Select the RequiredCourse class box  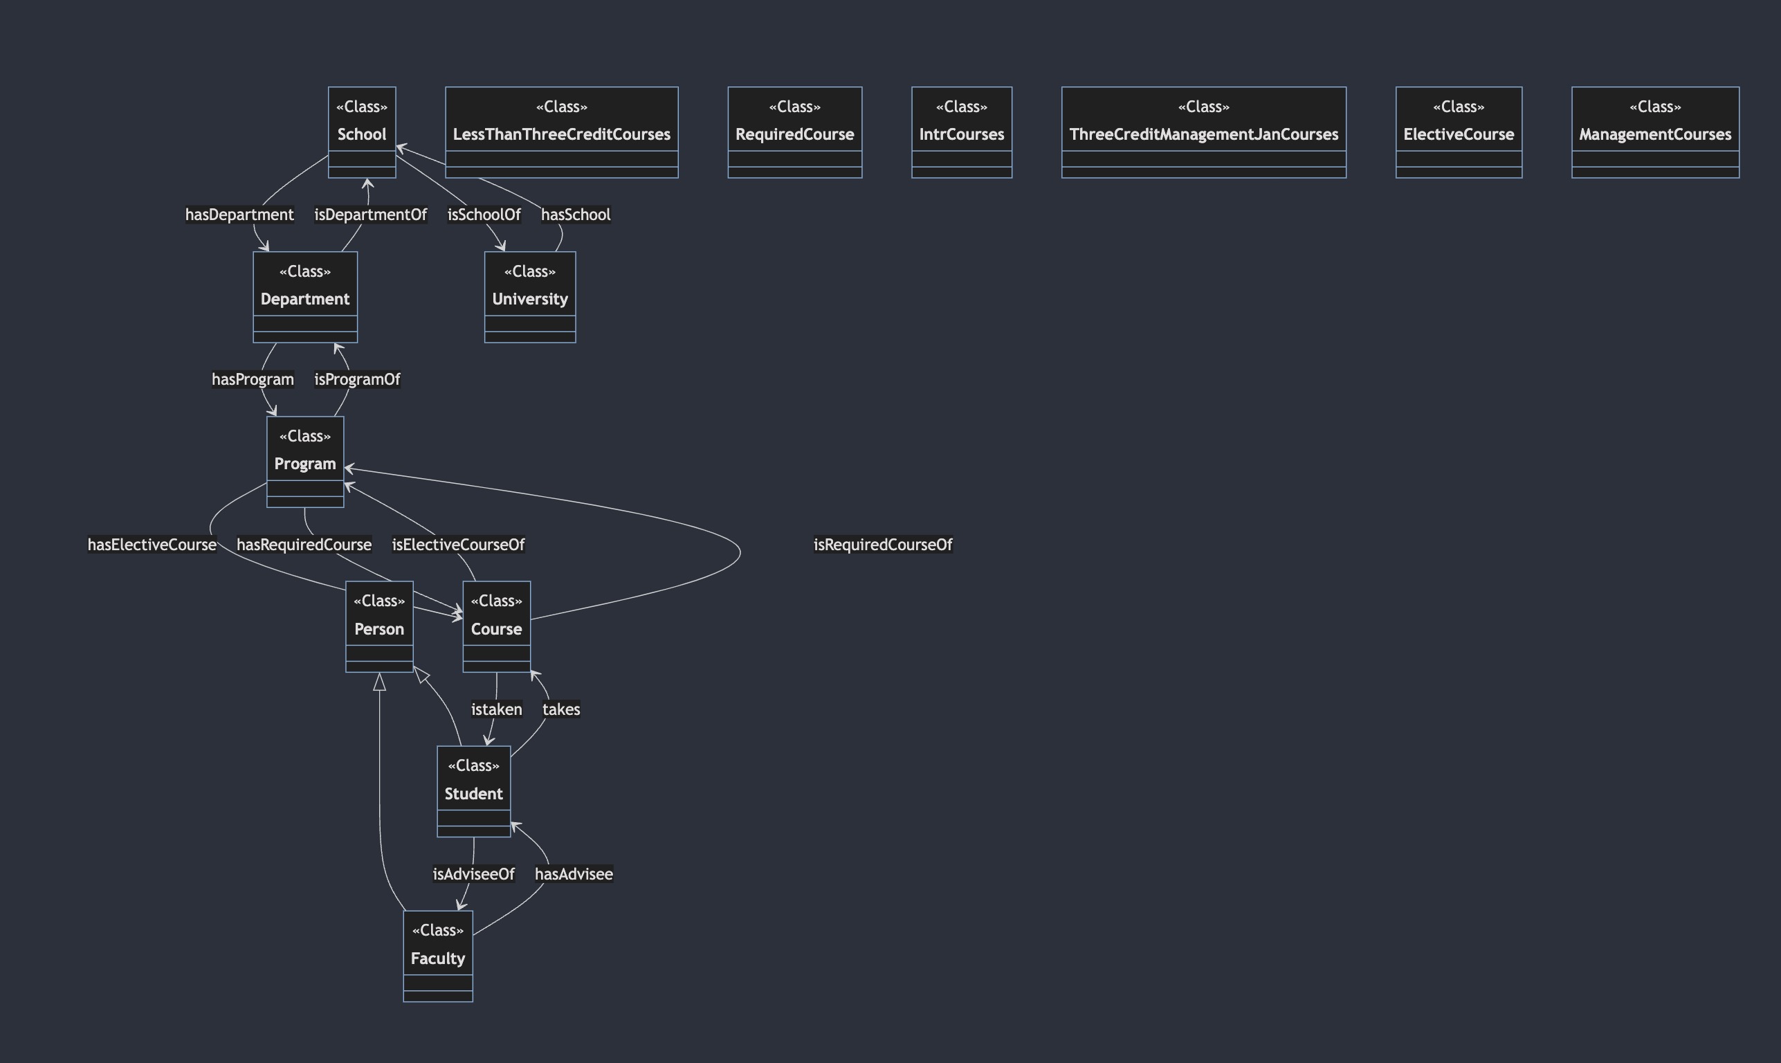click(x=795, y=132)
